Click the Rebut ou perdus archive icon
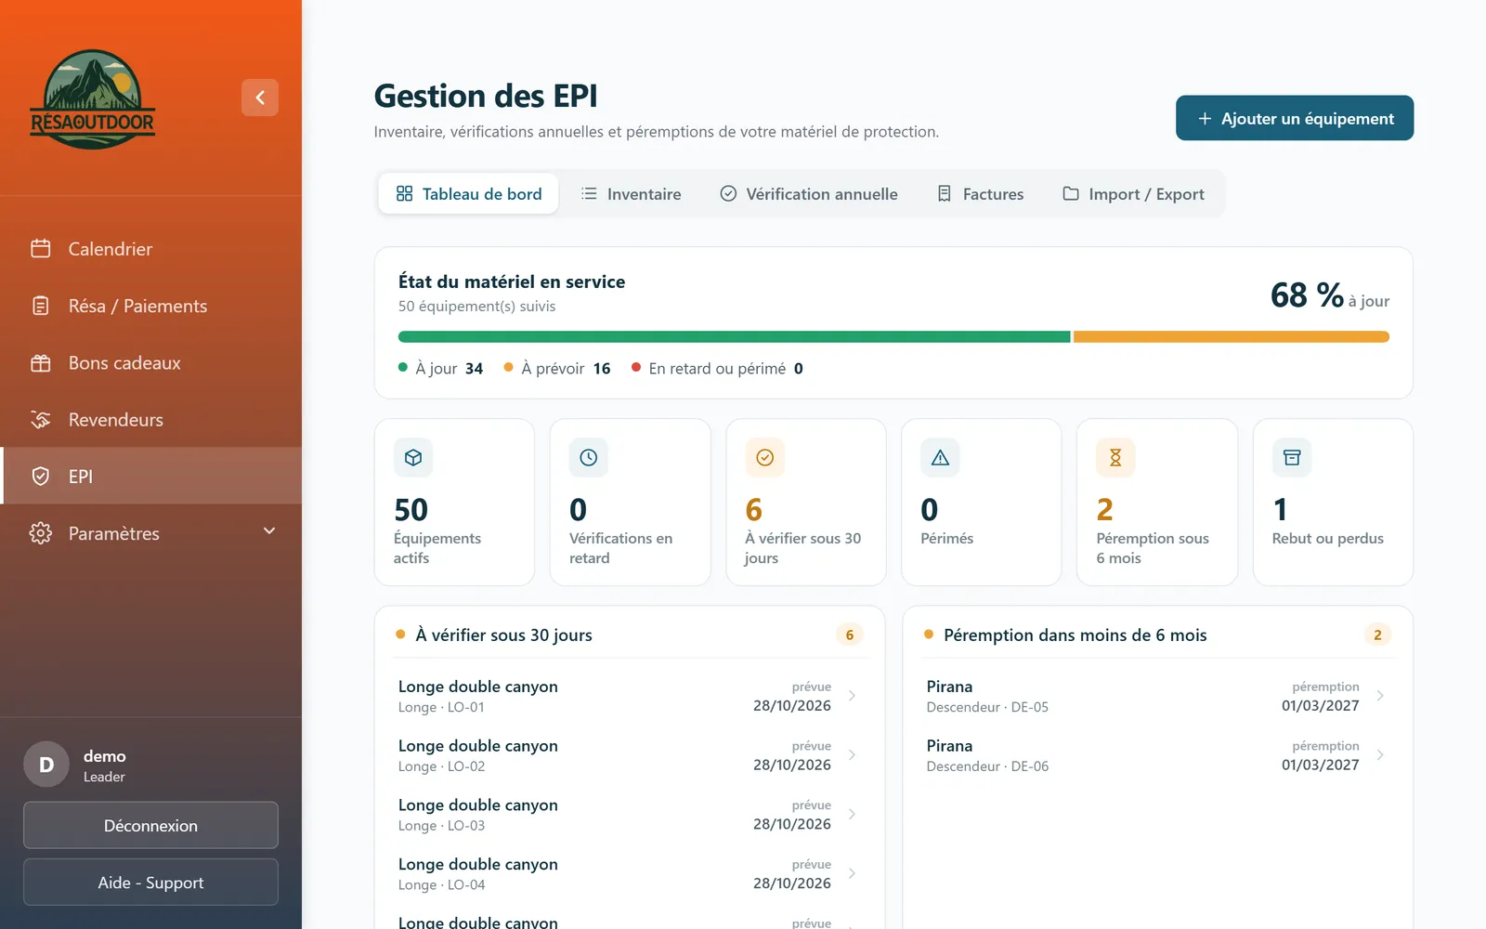Viewport: 1486px width, 929px height. coord(1292,457)
